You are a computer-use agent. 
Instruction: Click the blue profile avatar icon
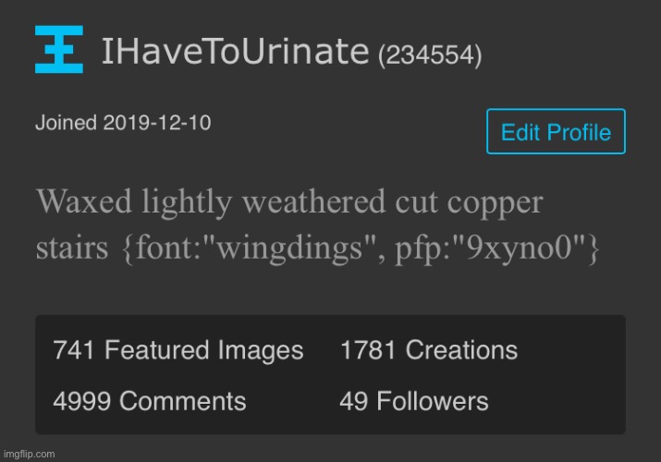point(59,49)
